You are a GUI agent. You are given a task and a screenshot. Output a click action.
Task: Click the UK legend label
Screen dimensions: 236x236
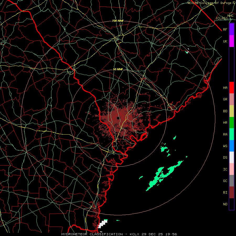click(x=225, y=41)
